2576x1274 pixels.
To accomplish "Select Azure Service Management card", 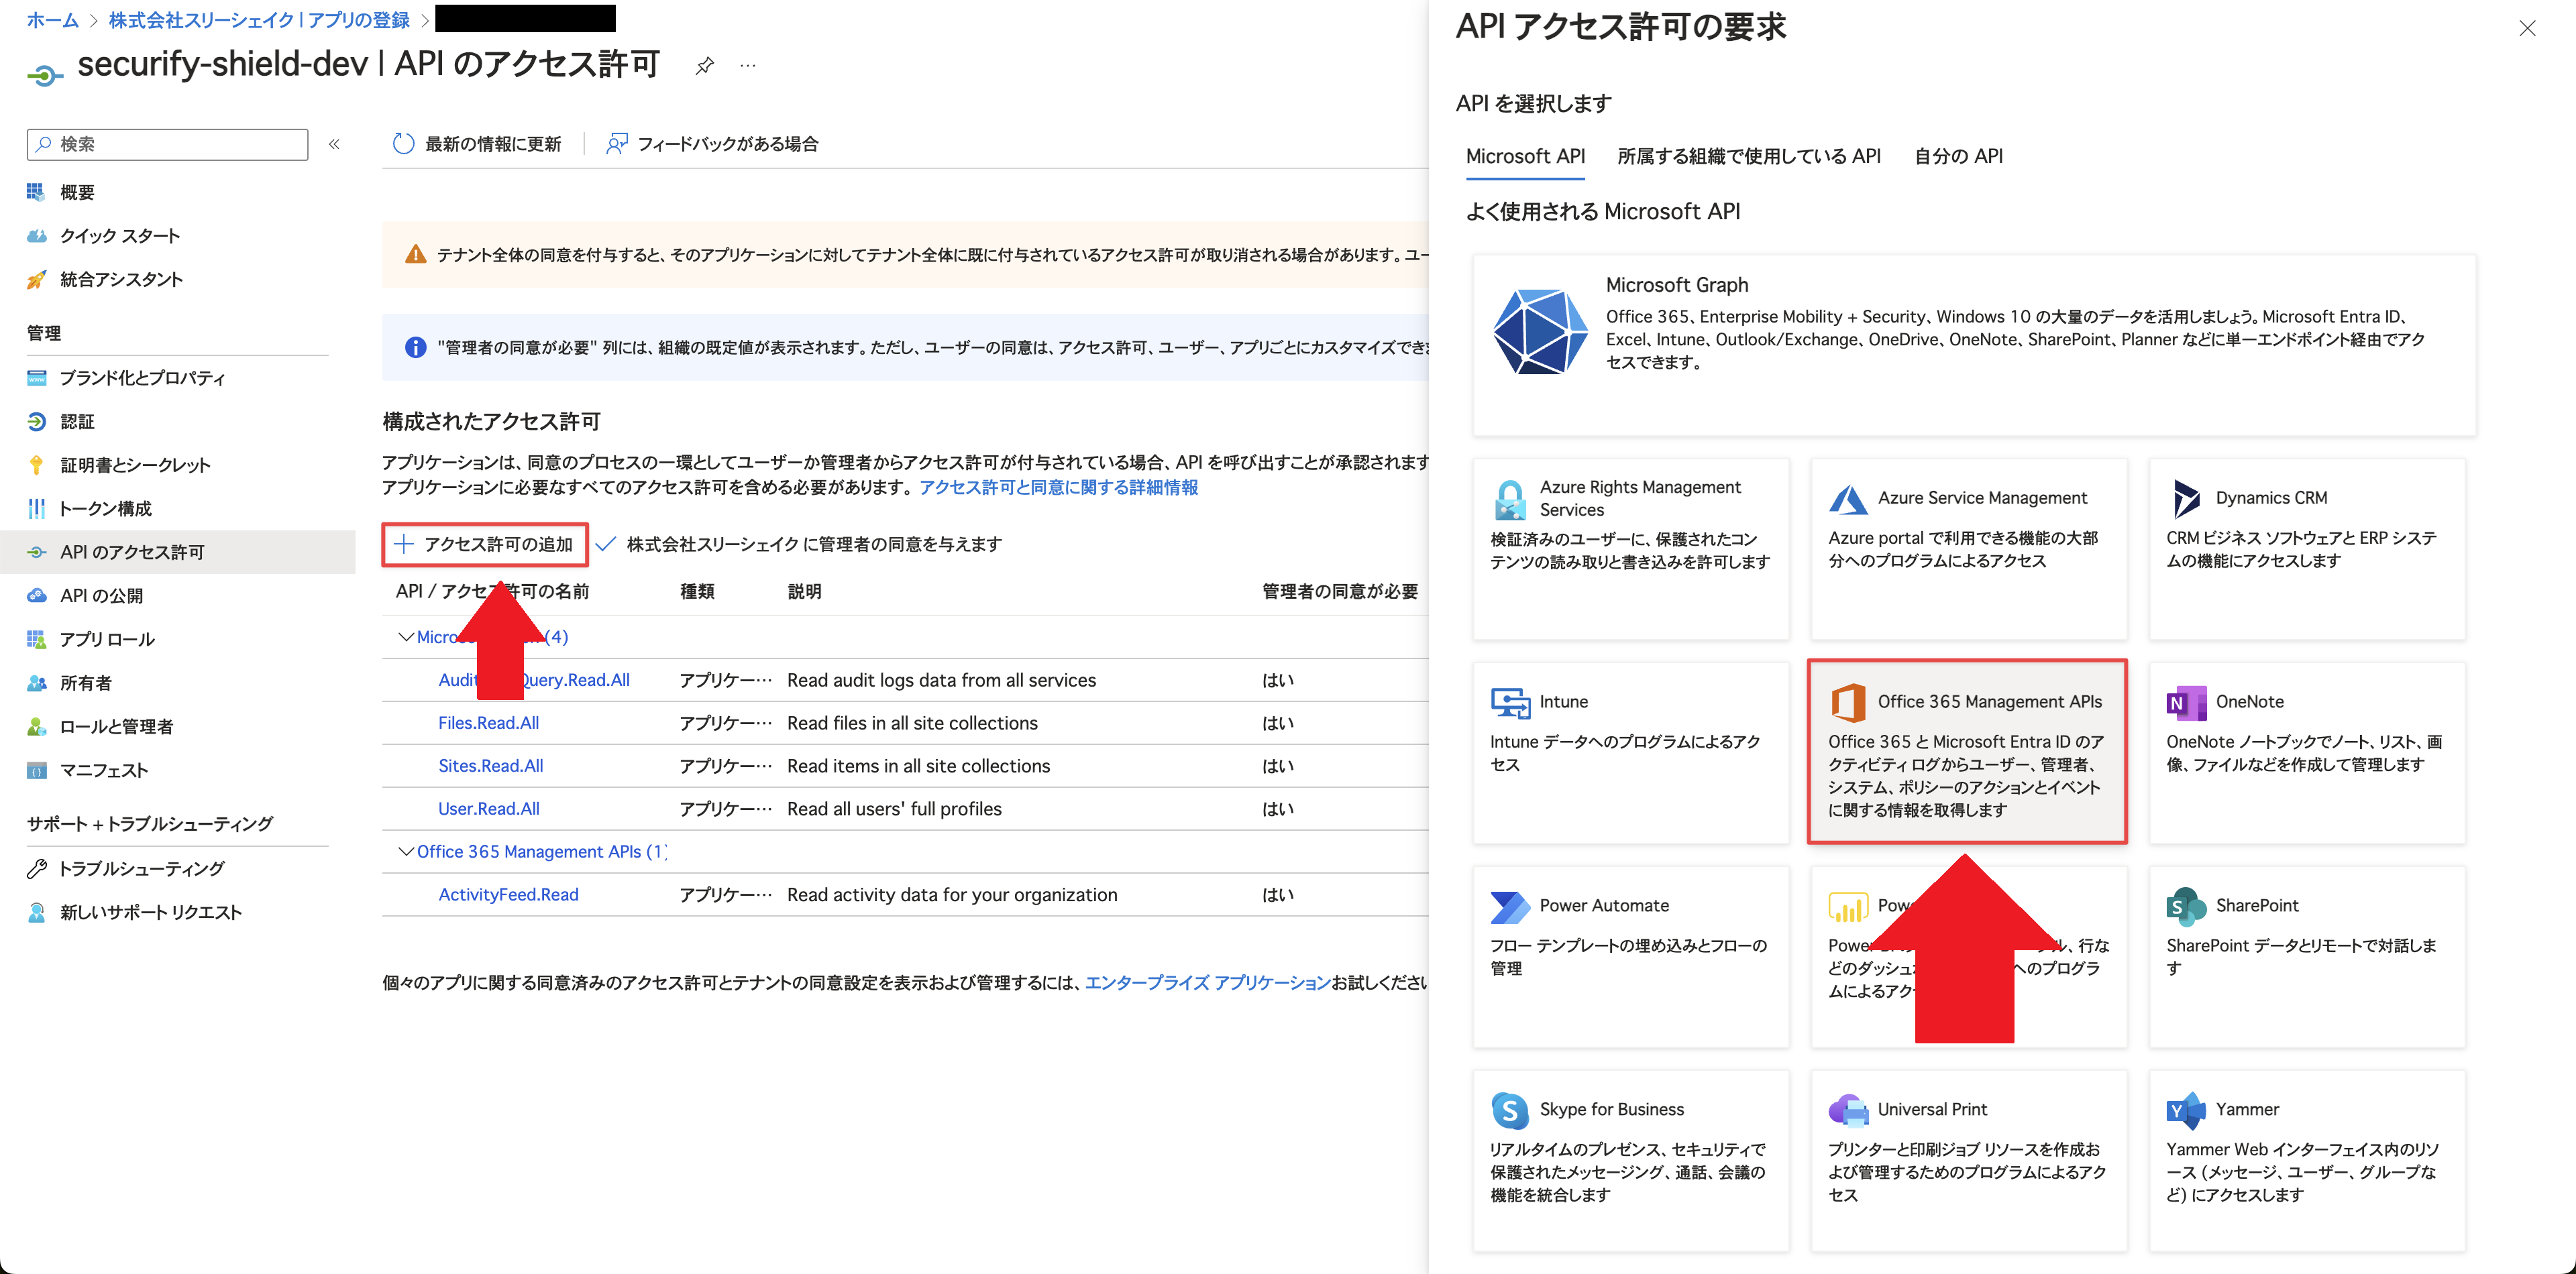I will (x=1969, y=548).
